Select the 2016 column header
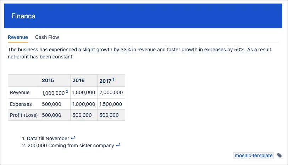This screenshot has height=165, width=288. [x=84, y=80]
